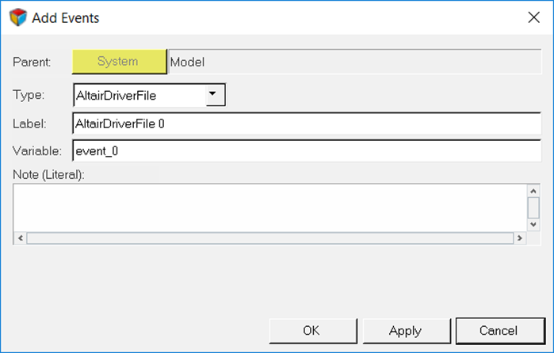Confirm the new event with OK
This screenshot has height=353, width=554.
[x=313, y=331]
